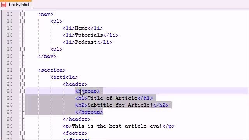249x140 pixels.
Task: Collapse the hgroup block on line 24
Action: (22, 91)
